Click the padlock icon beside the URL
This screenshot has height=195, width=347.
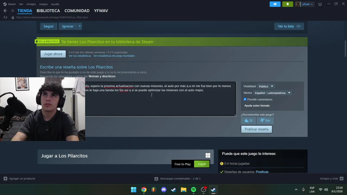13,17
